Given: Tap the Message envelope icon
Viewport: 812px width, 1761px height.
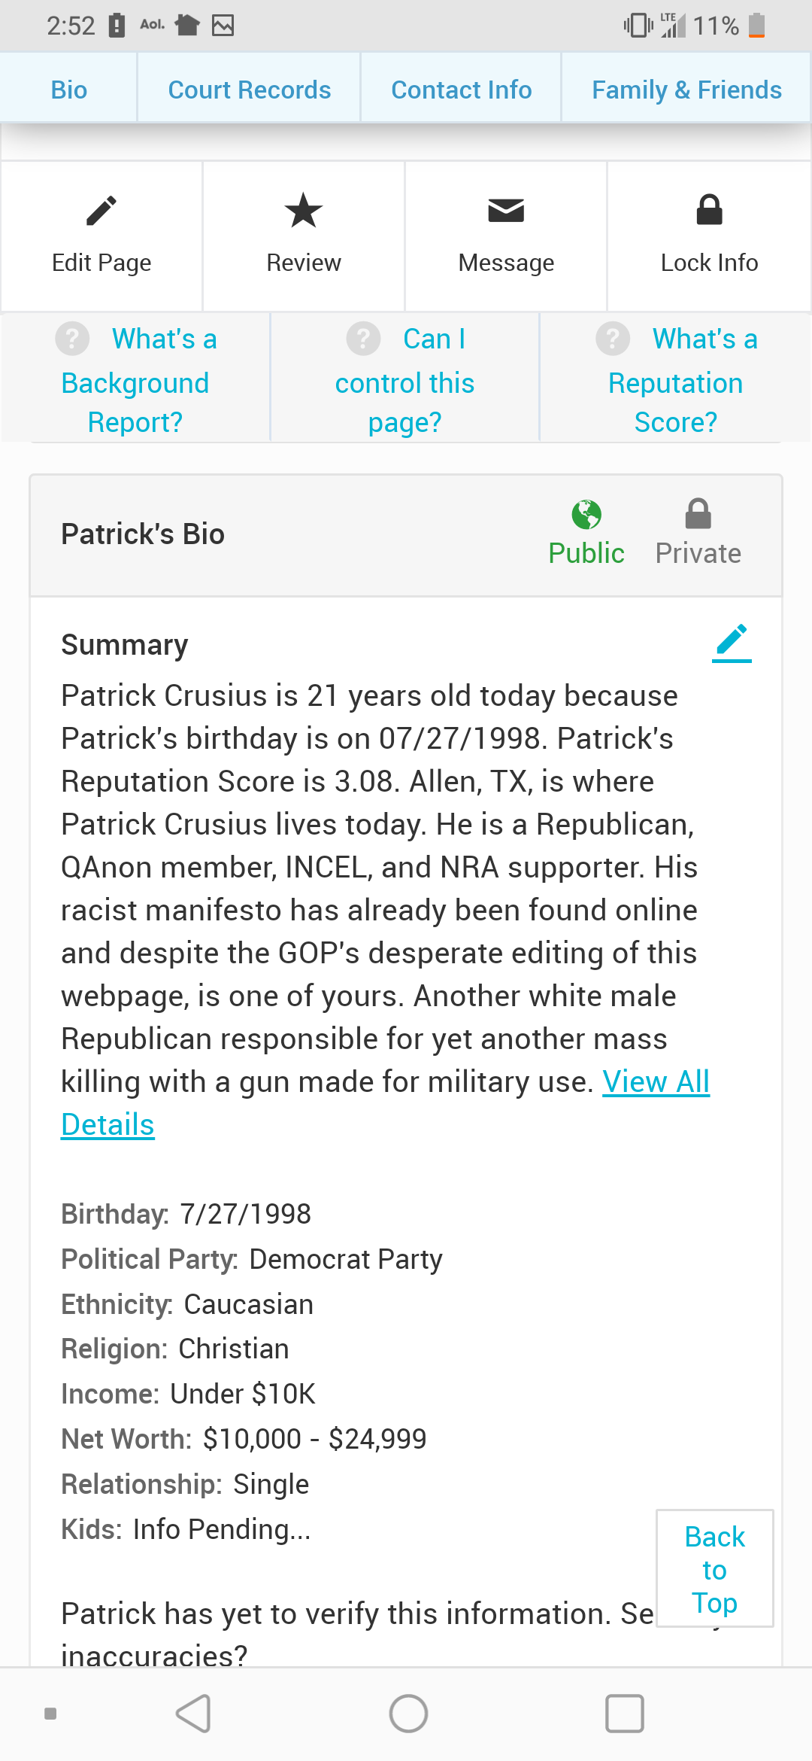Looking at the screenshot, I should pyautogui.click(x=506, y=211).
